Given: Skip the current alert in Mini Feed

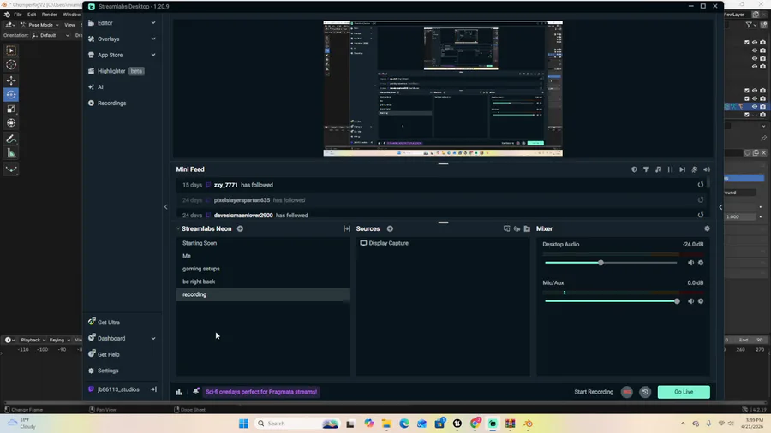Looking at the screenshot, I should (x=683, y=169).
